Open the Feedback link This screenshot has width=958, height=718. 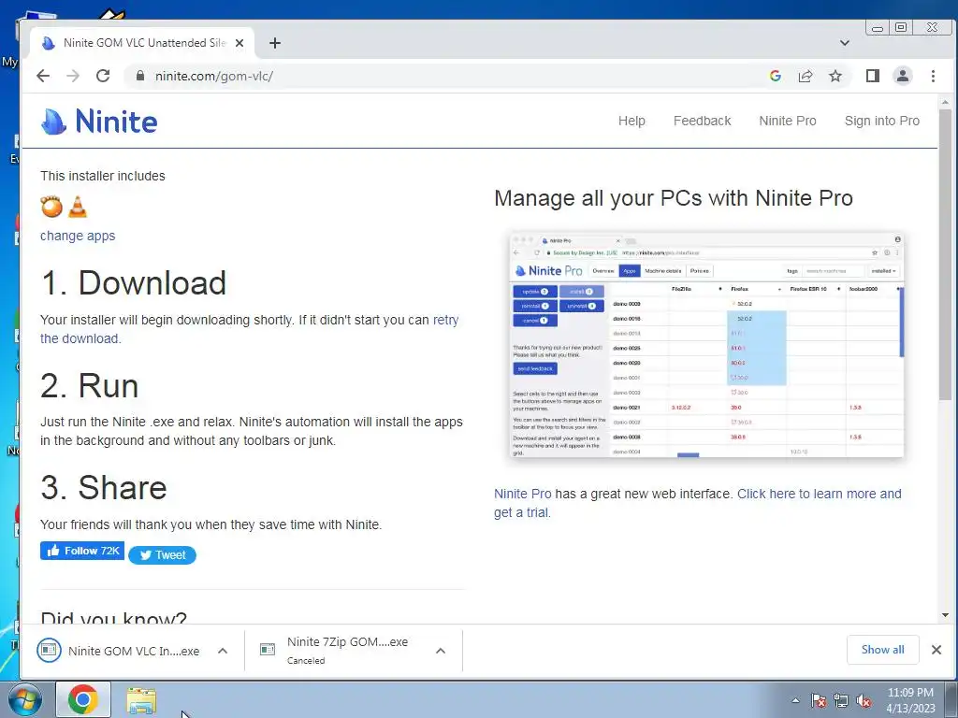(x=702, y=121)
